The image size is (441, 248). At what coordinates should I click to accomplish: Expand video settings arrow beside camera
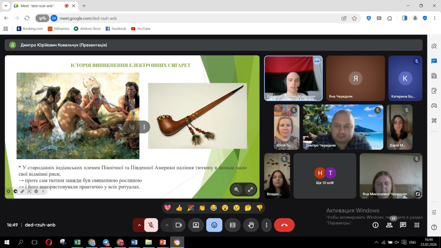pos(167,225)
